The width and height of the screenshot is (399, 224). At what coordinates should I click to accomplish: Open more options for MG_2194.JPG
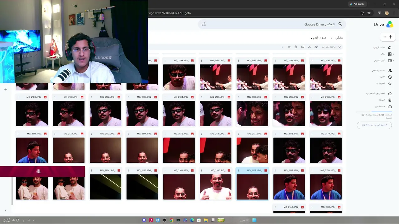click(202, 61)
